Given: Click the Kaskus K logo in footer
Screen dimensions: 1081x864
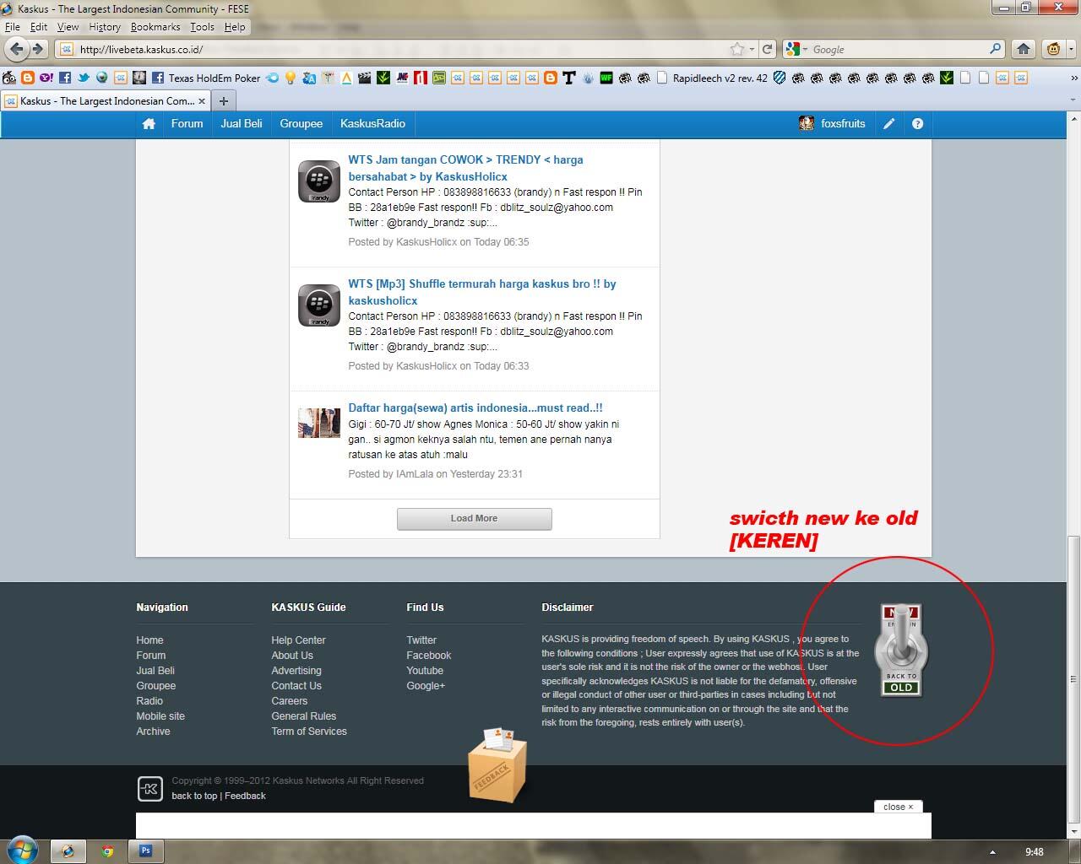Looking at the screenshot, I should (149, 788).
